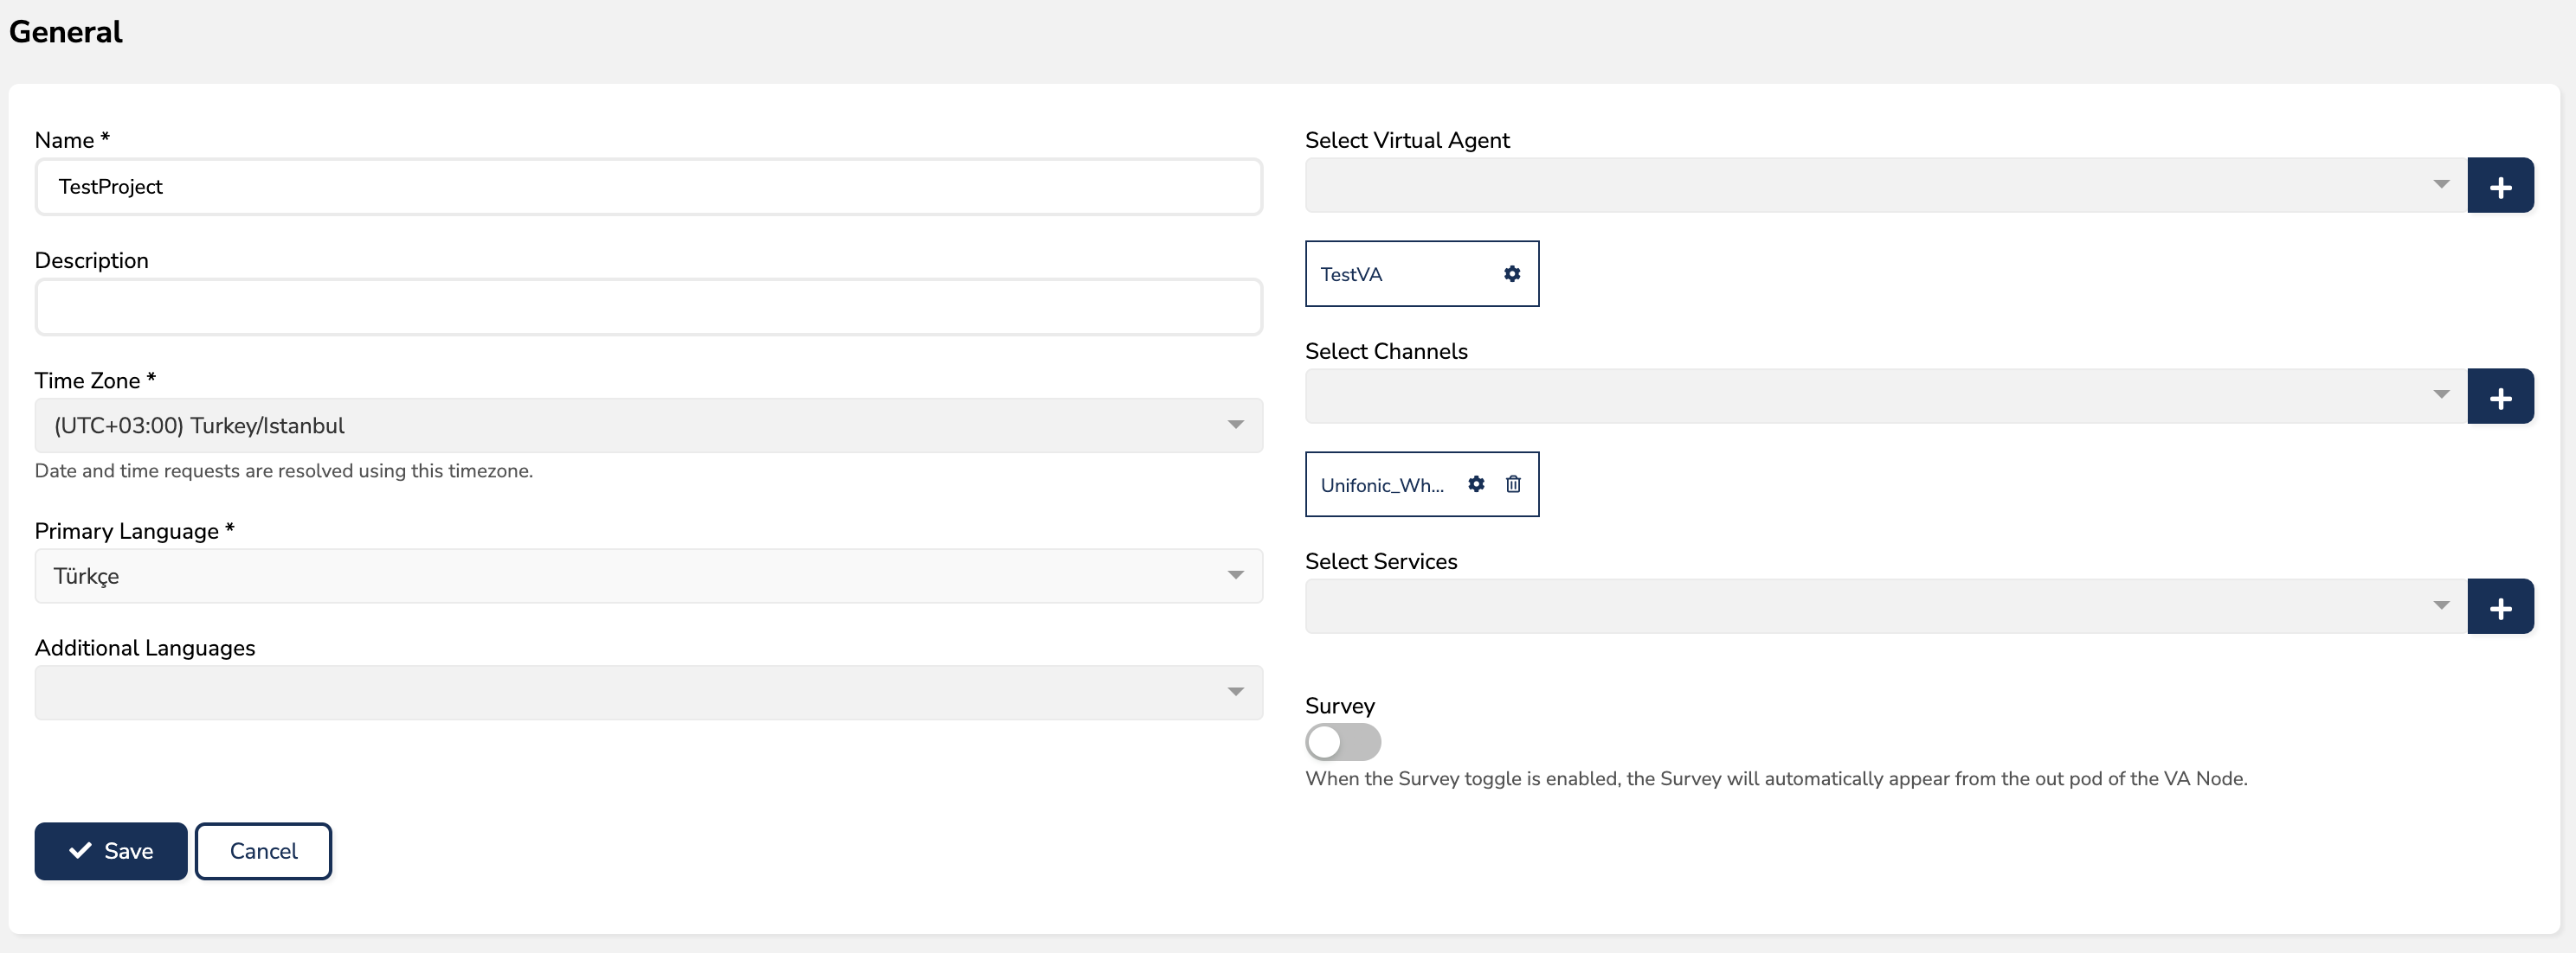Click the Name input field
Screen dimensions: 2576x953
(648, 187)
